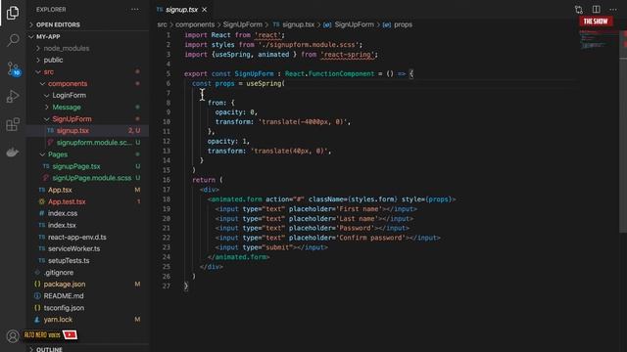Click line number 16 in gutter
627x352 pixels.
[167, 180]
